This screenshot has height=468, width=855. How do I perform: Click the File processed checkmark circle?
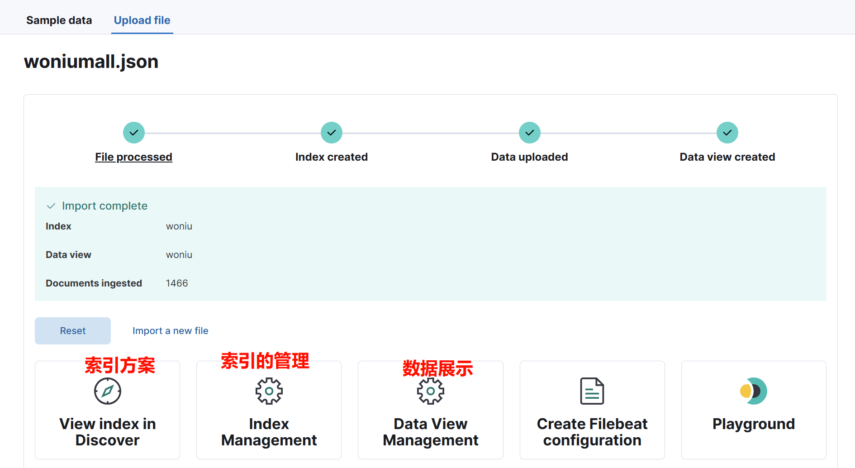[x=134, y=133]
